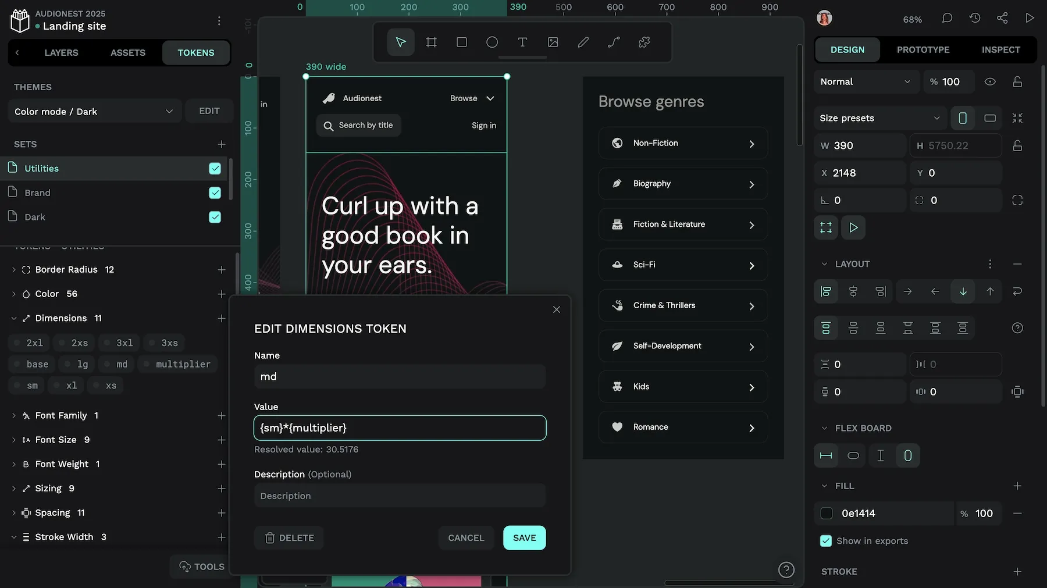The image size is (1047, 588).
Task: Disable Show in exports checkbox
Action: pos(826,541)
